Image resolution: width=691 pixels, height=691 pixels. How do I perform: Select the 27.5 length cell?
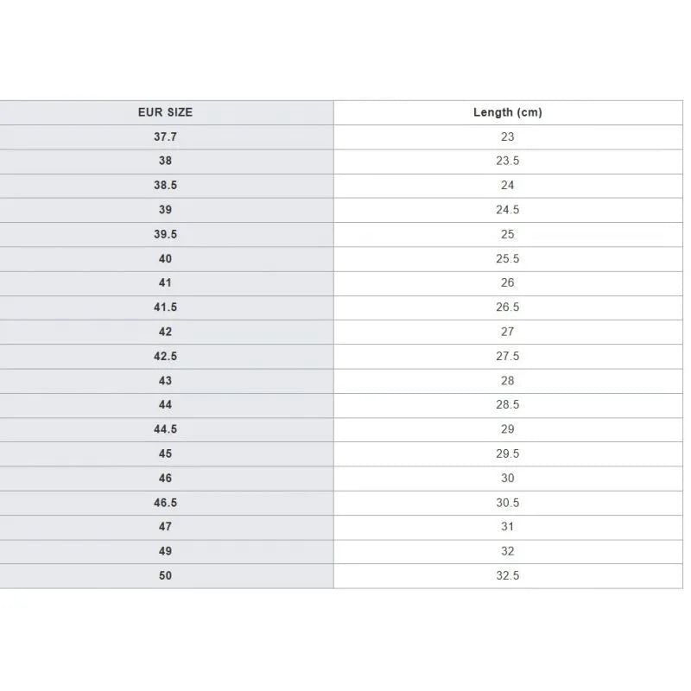click(508, 356)
